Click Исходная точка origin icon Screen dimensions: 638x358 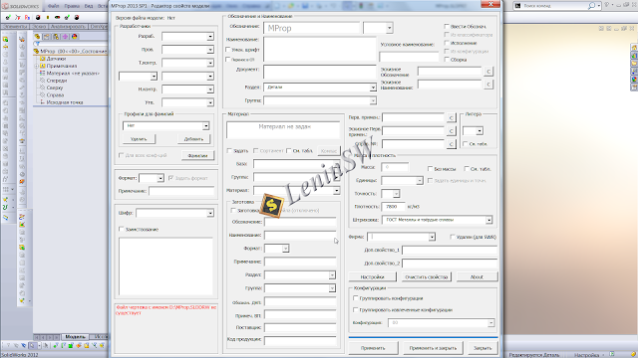(42, 102)
